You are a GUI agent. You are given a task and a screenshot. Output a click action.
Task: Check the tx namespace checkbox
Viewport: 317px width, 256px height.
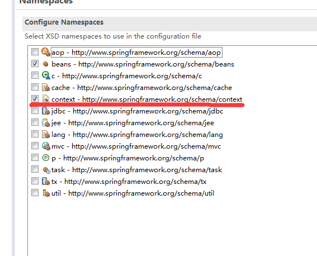point(35,181)
